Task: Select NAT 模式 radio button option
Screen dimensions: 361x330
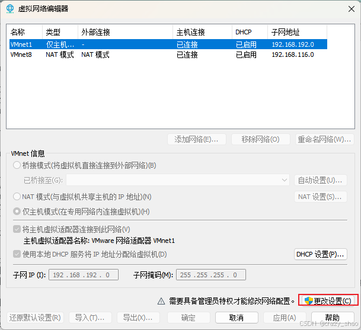Action: tap(17, 197)
